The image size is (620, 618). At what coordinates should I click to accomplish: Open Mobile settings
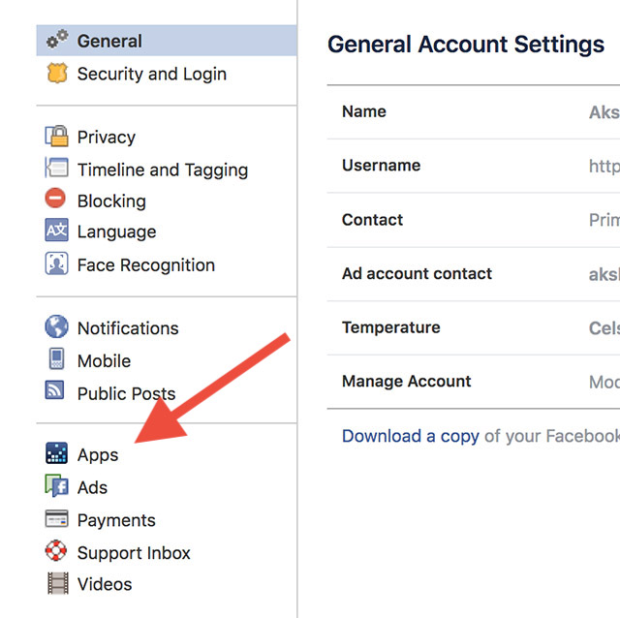pos(104,361)
